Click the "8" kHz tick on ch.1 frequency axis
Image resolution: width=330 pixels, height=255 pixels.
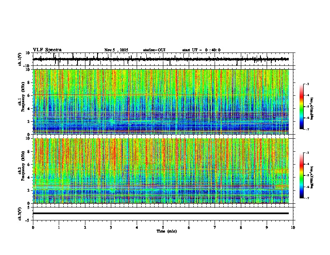click(29, 82)
